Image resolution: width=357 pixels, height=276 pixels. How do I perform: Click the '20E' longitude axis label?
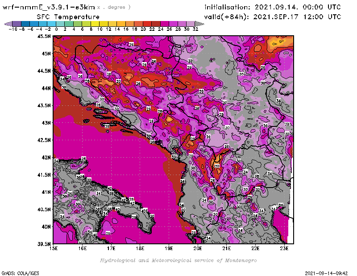[x=198, y=248]
